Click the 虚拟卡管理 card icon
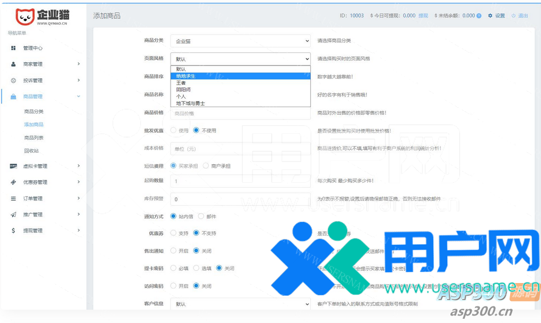Viewport: 541px width, 323px height. 13,166
